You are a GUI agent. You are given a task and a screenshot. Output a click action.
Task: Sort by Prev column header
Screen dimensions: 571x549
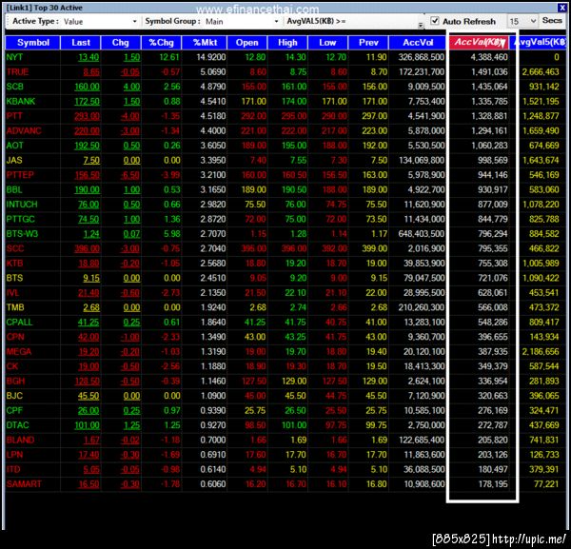tap(368, 43)
